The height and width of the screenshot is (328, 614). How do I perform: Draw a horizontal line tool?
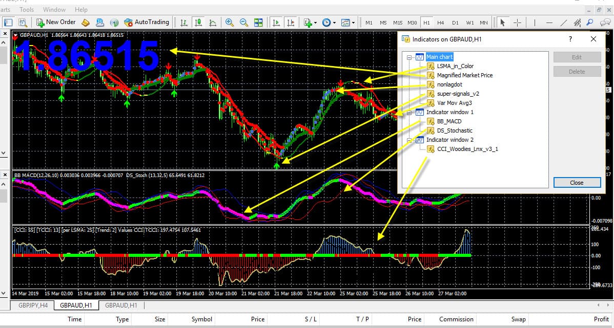[x=549, y=23]
